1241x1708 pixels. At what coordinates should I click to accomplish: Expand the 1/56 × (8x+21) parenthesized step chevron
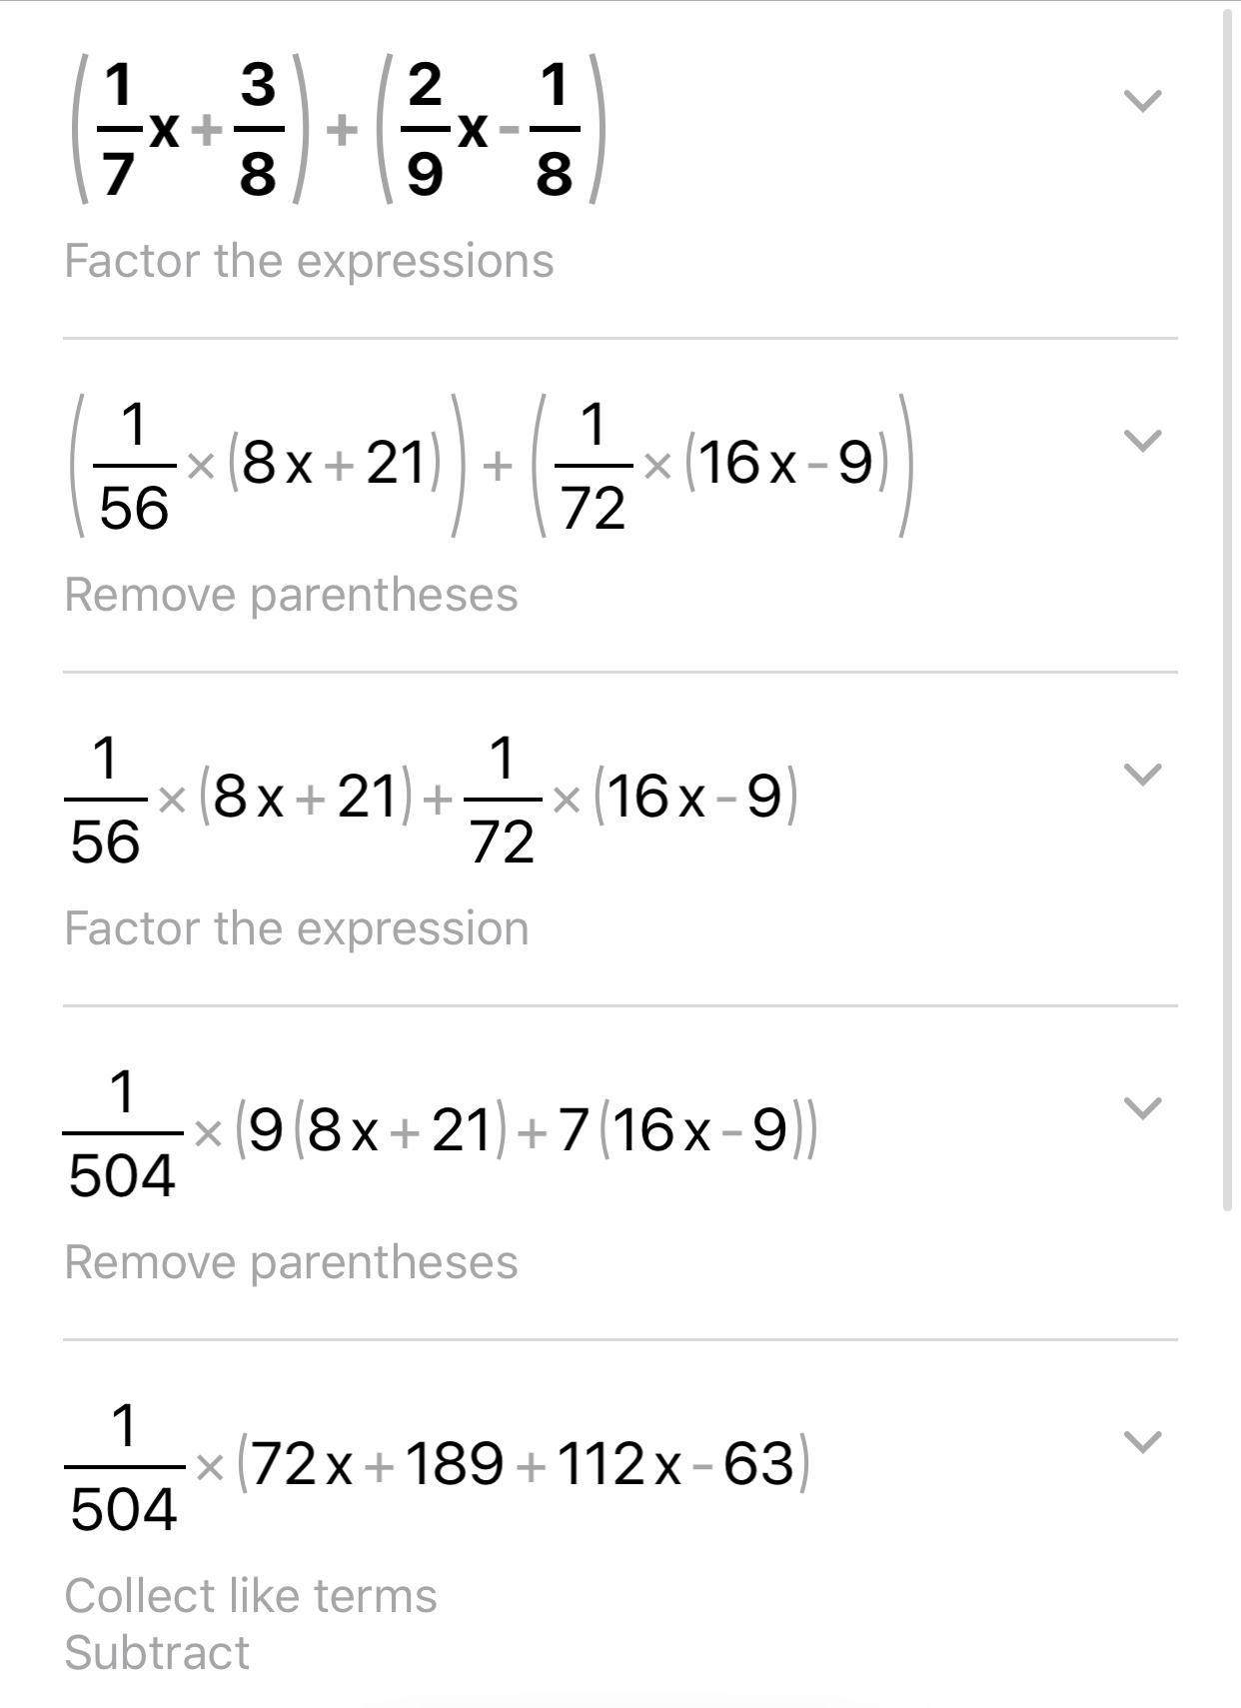(1142, 440)
